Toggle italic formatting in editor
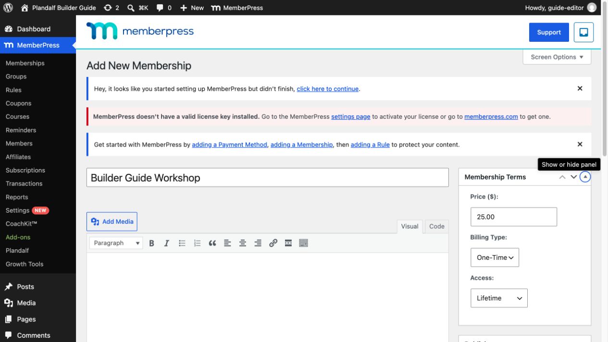608x342 pixels. (x=167, y=243)
